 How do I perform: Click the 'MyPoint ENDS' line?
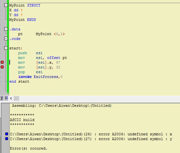click(23, 20)
